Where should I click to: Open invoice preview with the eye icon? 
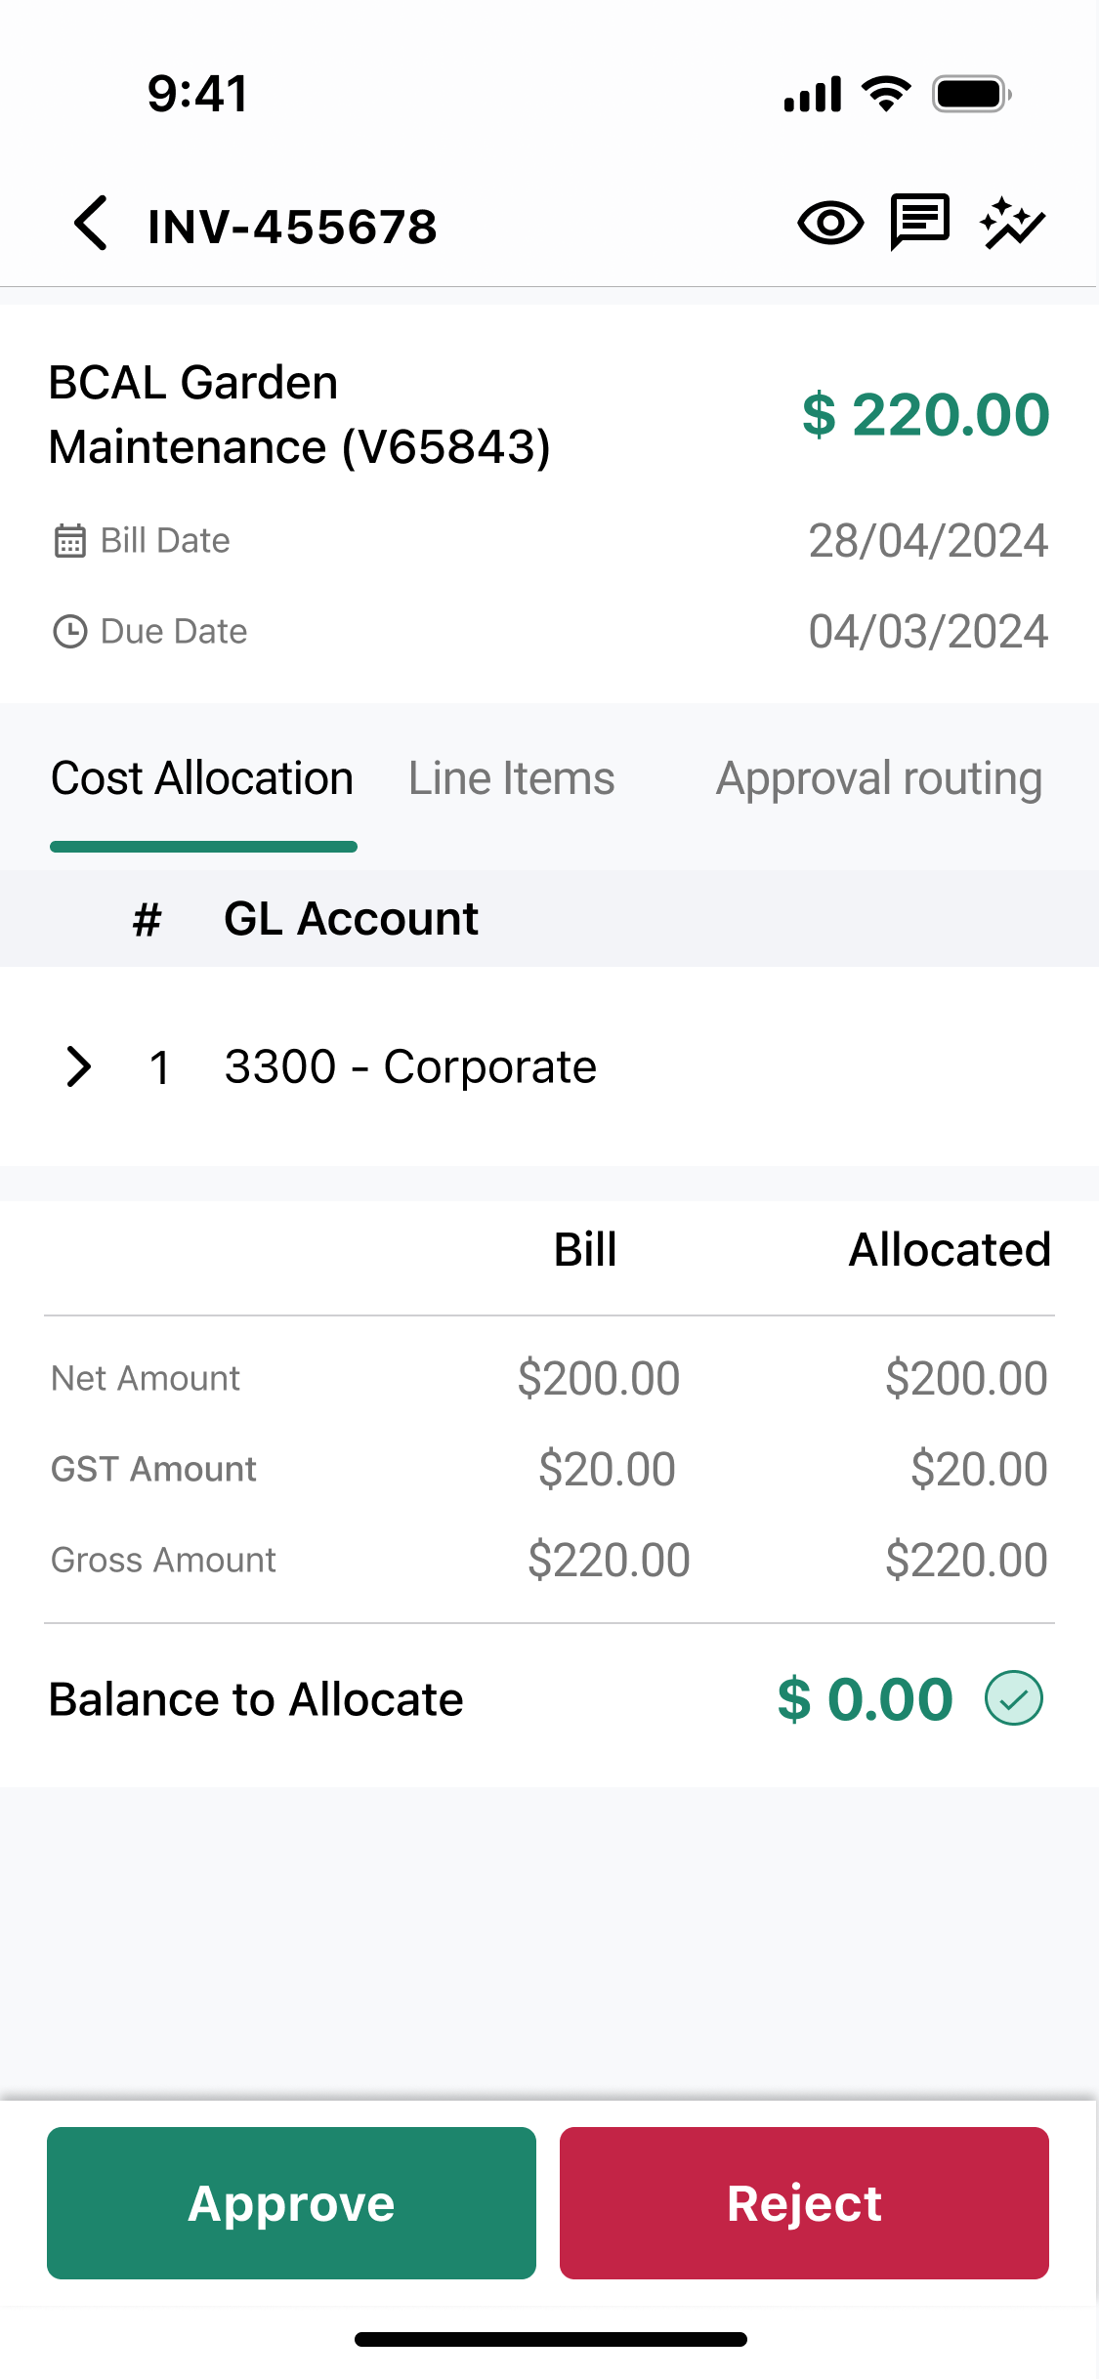pos(830,224)
